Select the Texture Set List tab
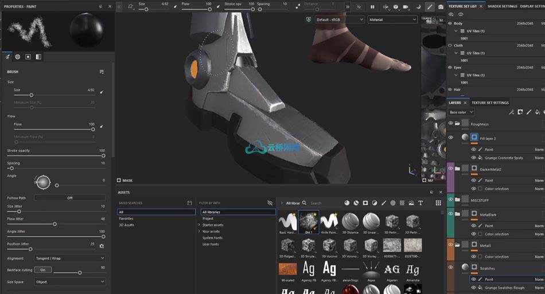The image size is (545, 294). [462, 6]
